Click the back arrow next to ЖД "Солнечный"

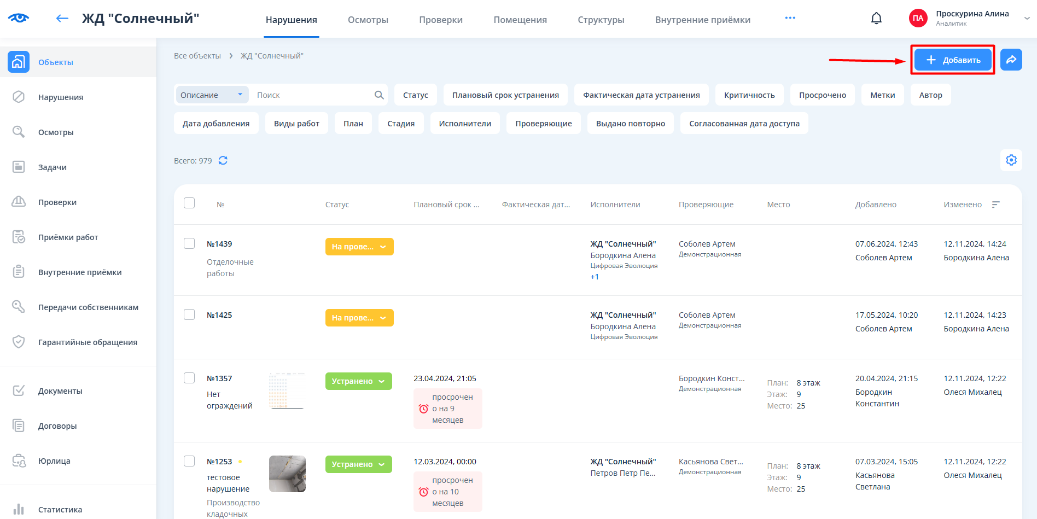(62, 19)
